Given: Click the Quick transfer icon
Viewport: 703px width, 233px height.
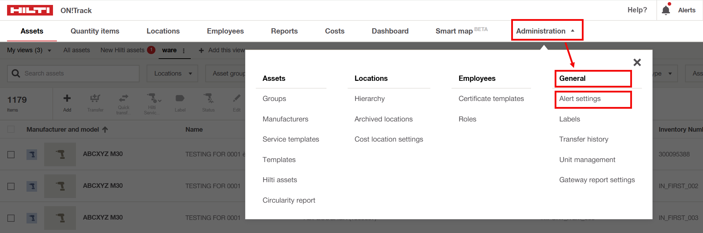Looking at the screenshot, I should [x=124, y=98].
